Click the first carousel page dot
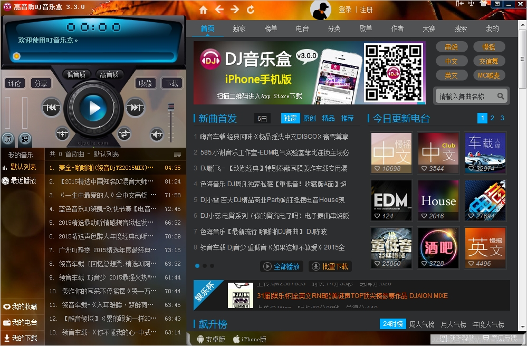Image resolution: width=527 pixels, height=346 pixels. coord(197,266)
